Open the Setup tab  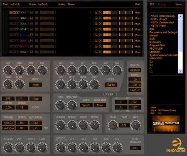(179, 4)
